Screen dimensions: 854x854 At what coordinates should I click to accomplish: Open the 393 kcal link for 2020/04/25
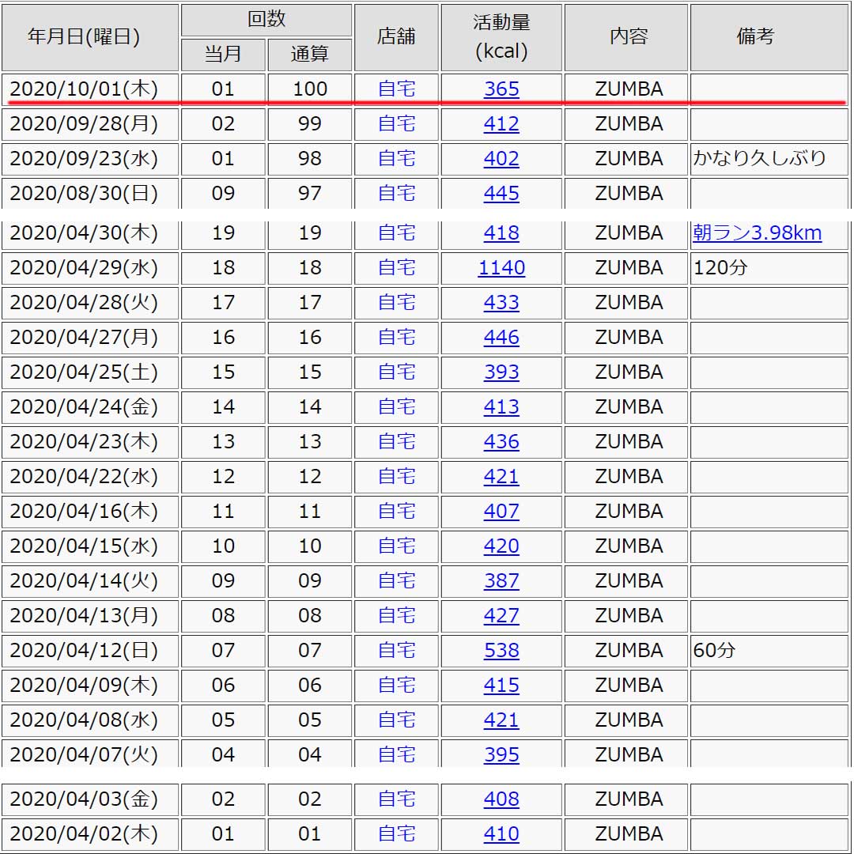pyautogui.click(x=501, y=372)
